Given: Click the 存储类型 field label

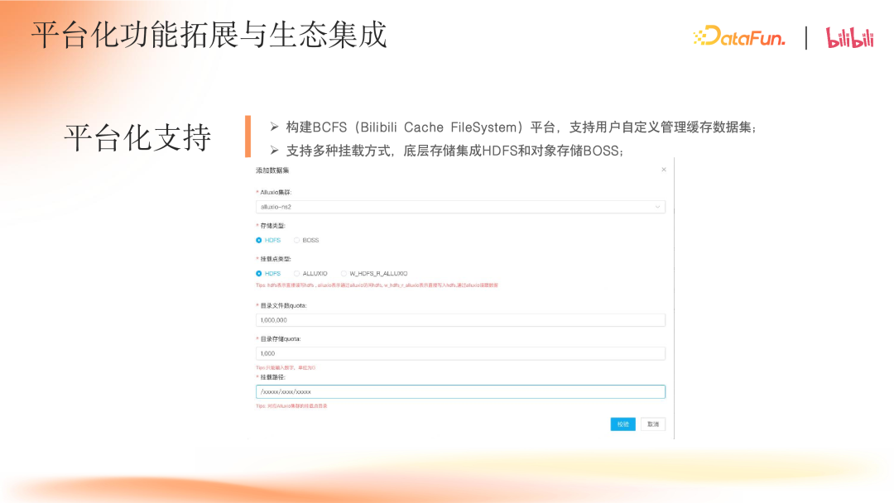Looking at the screenshot, I should tap(271, 226).
